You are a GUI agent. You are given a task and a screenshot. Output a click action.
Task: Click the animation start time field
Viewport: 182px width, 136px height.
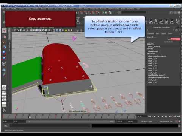(x=8, y=121)
